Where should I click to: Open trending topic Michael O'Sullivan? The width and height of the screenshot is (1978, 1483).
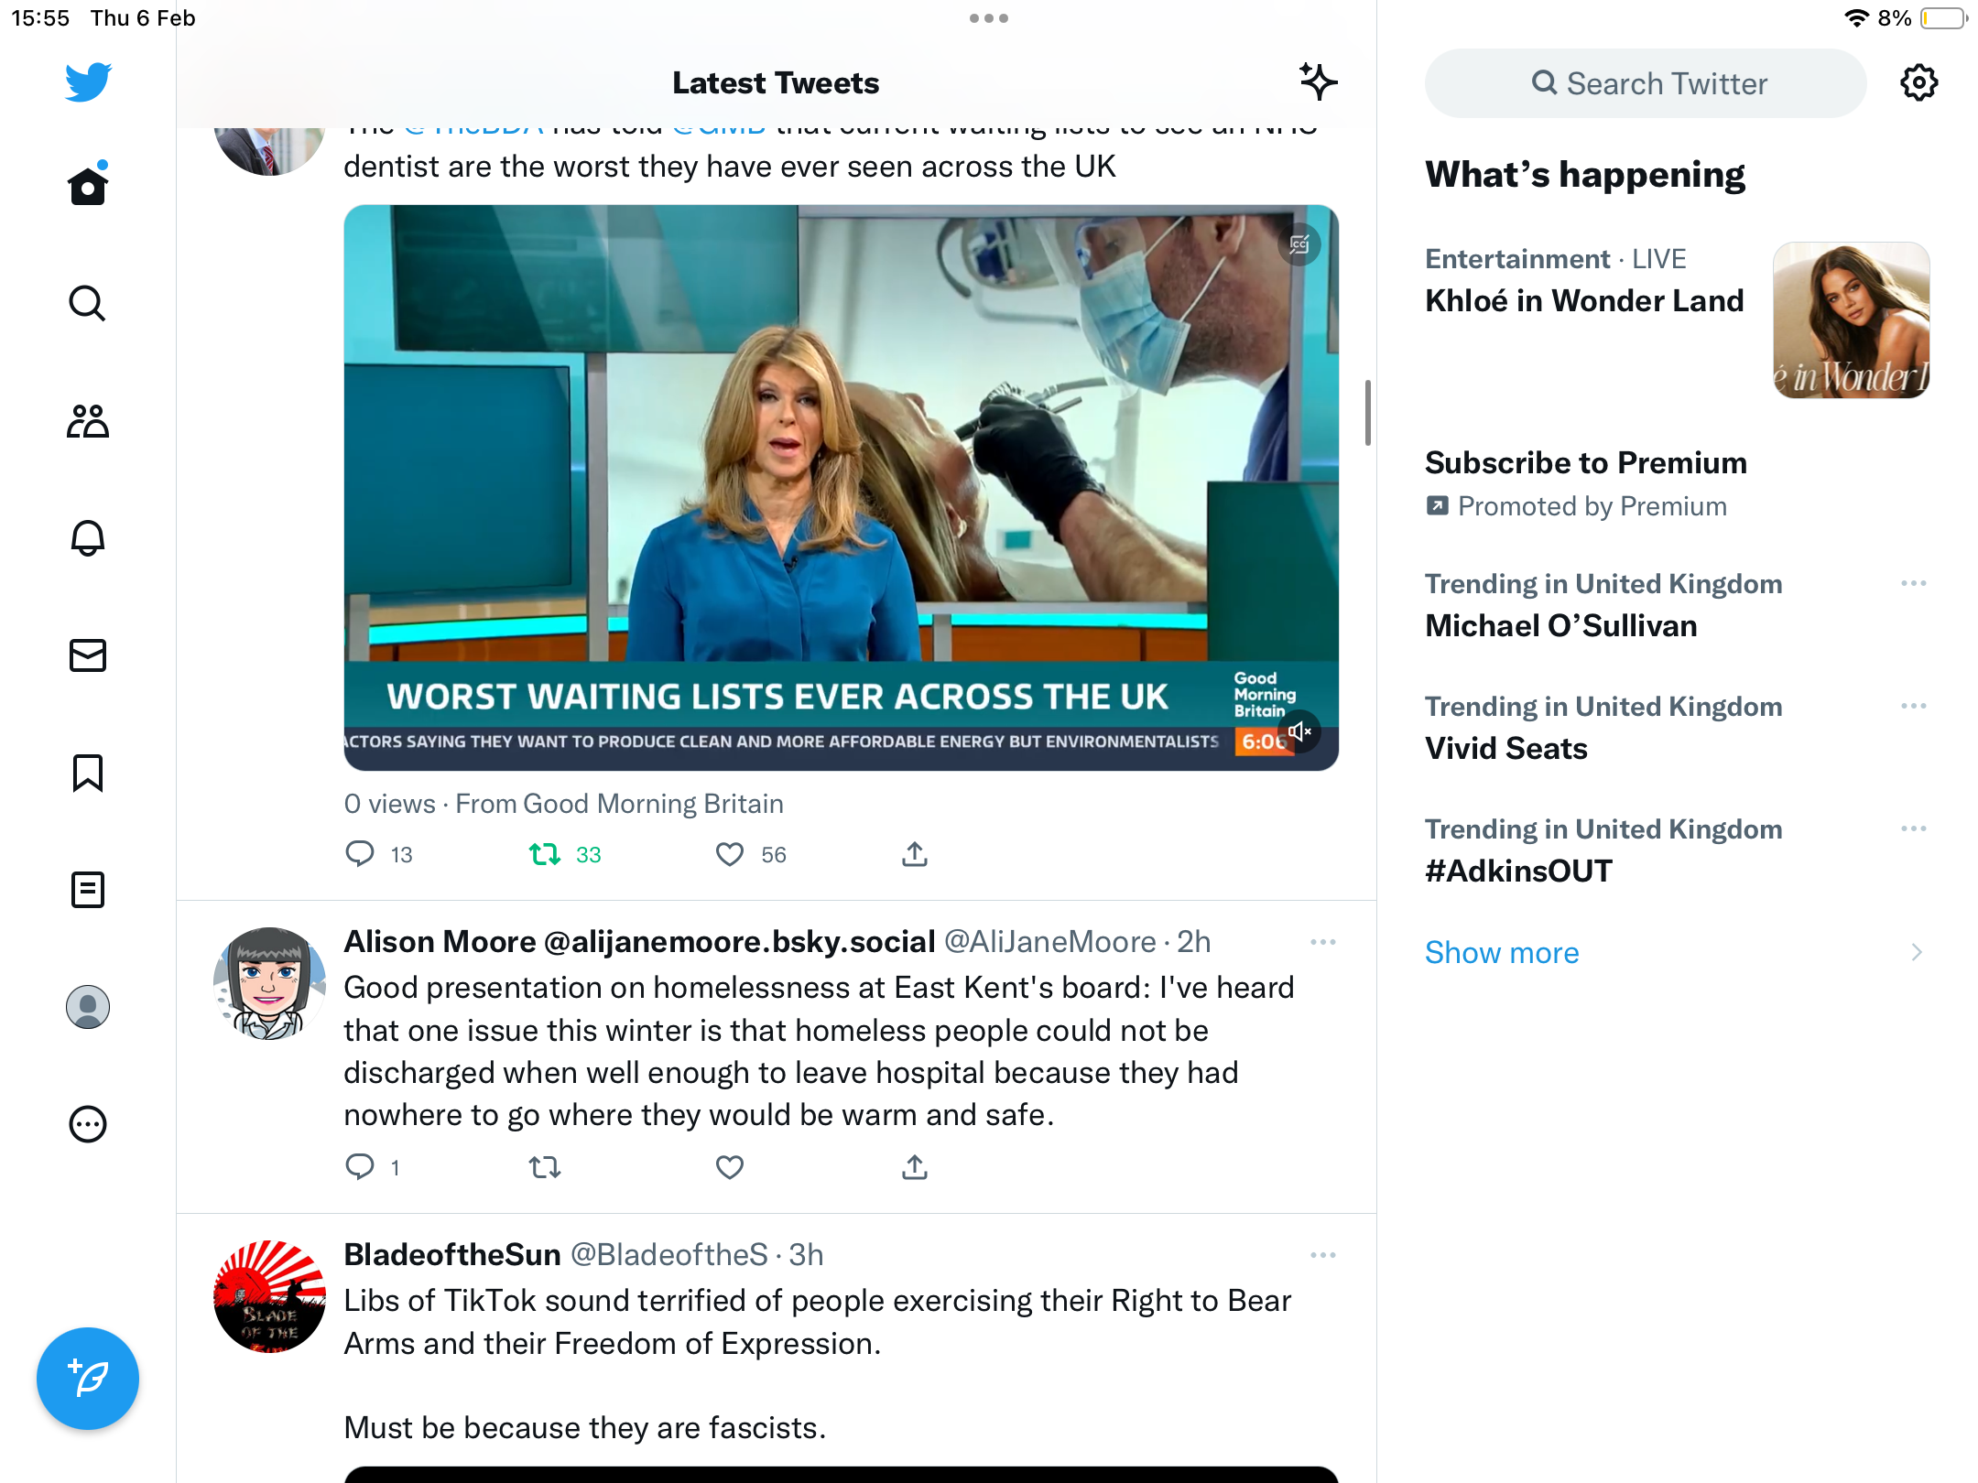1561,626
